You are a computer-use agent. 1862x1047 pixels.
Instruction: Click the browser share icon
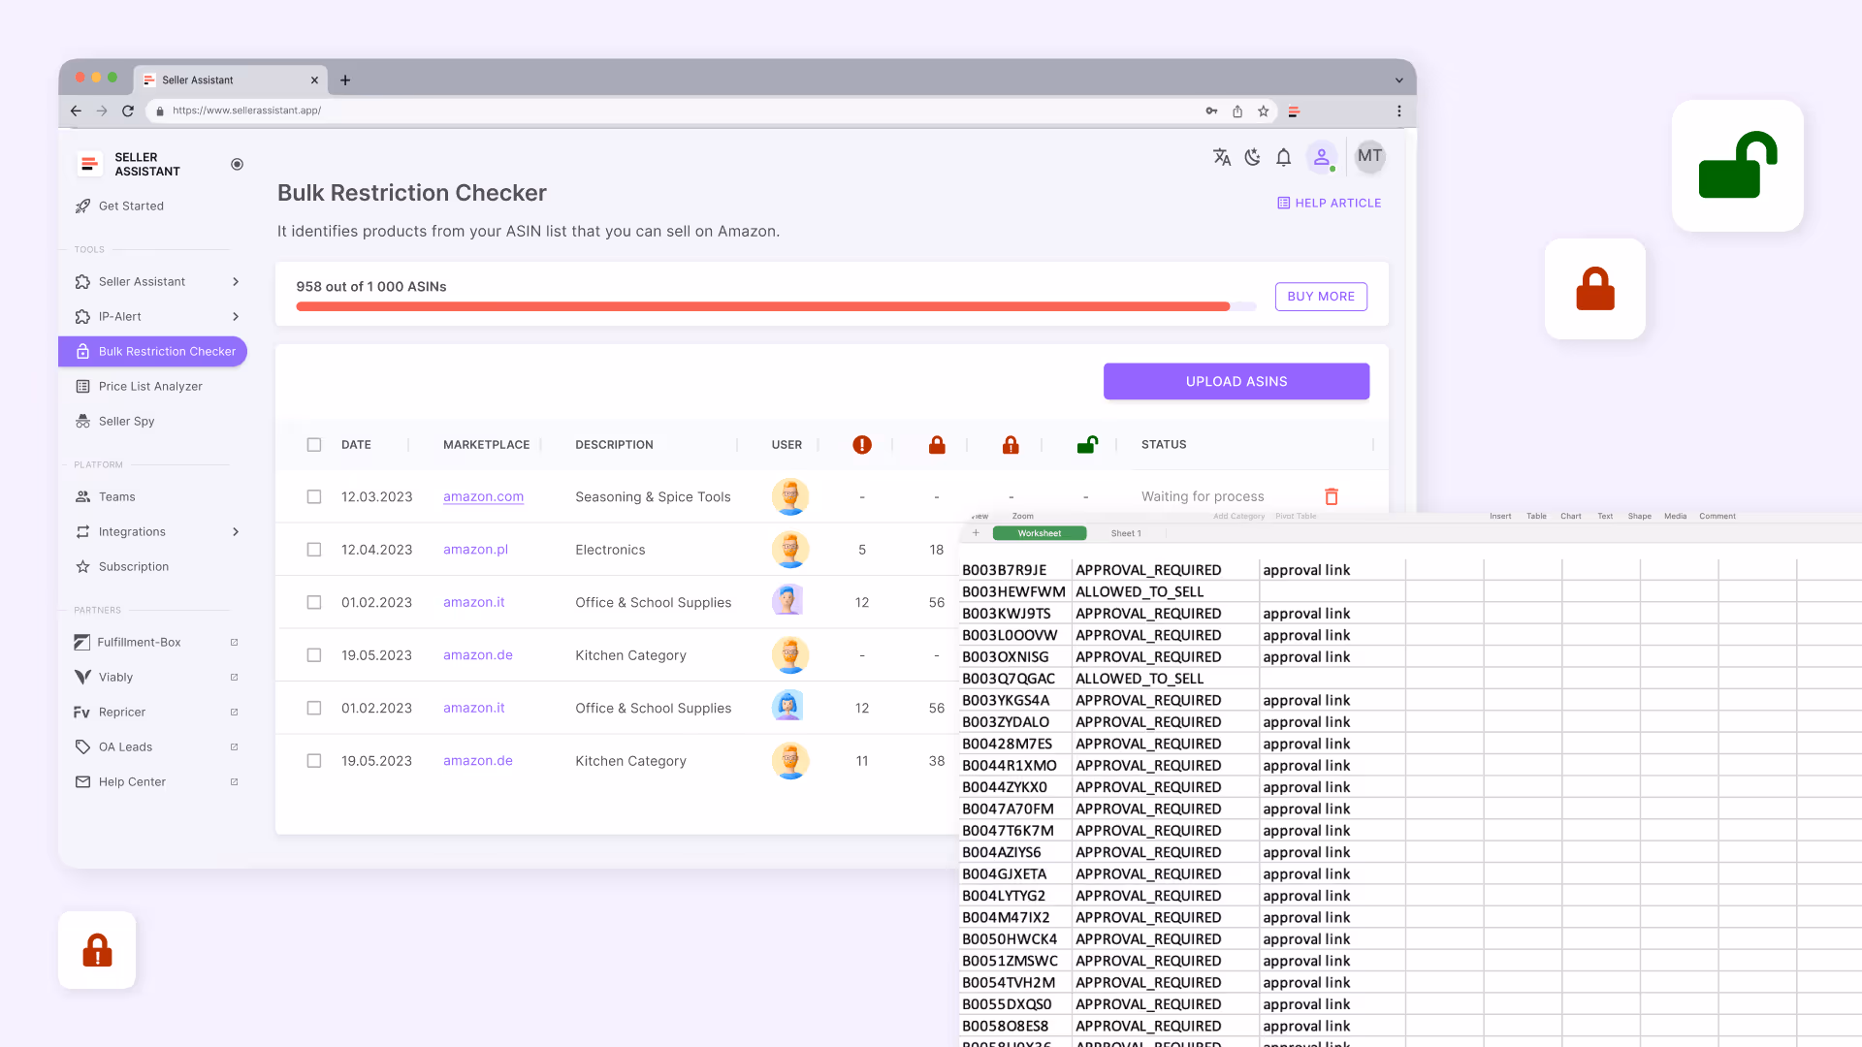pos(1237,111)
